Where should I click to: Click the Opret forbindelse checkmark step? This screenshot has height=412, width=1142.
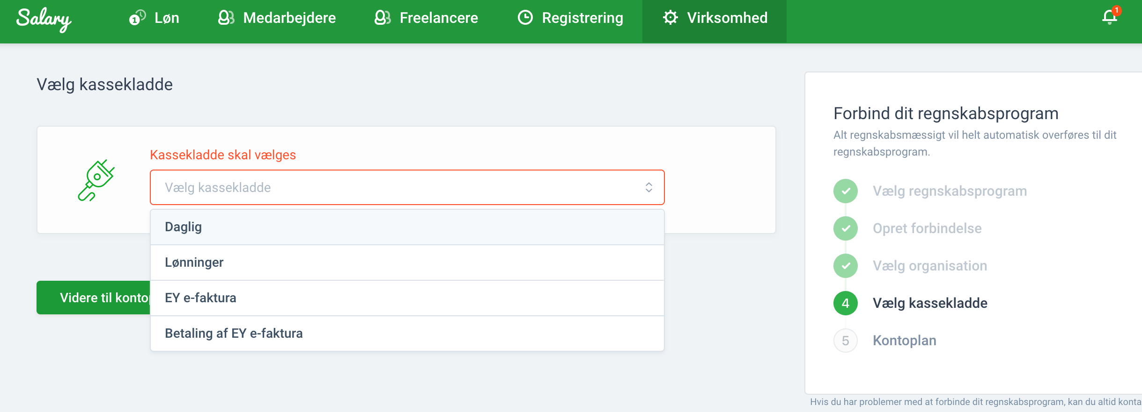click(846, 228)
